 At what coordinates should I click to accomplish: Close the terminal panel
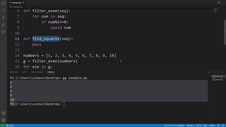[222, 72]
